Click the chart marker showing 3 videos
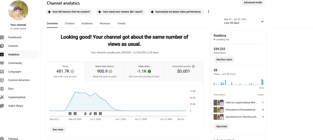Image resolution: width=313 pixels, height=140 pixels. 100,113
